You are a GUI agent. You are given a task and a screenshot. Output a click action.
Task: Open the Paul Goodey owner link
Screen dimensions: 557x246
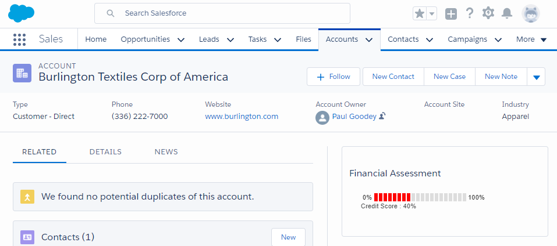click(x=354, y=116)
